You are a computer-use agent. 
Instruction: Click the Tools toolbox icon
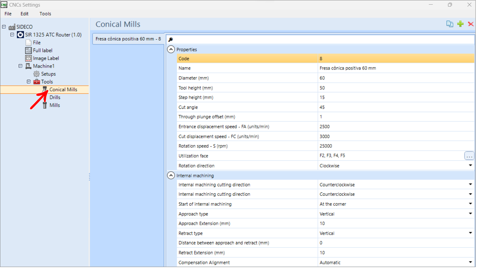tap(37, 82)
